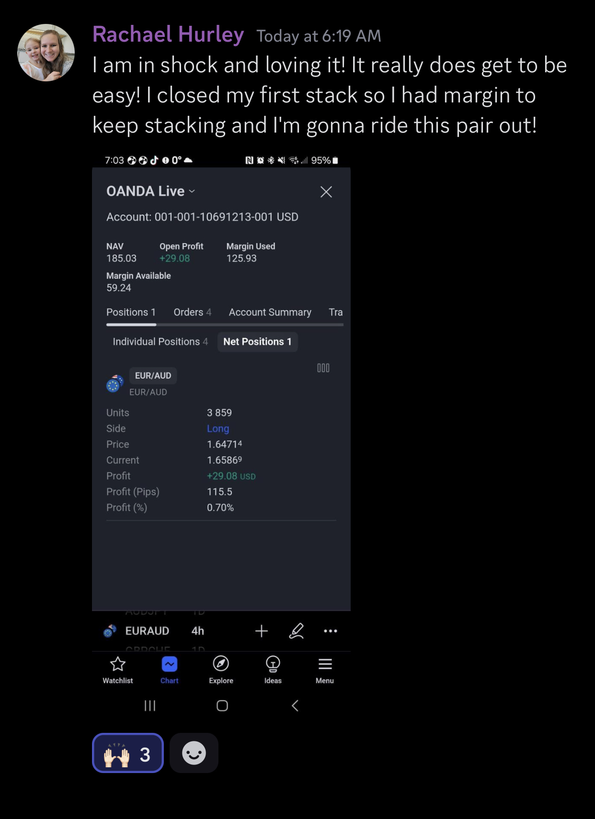The width and height of the screenshot is (595, 819).
Task: Open the Account Summary tab
Action: pos(270,312)
